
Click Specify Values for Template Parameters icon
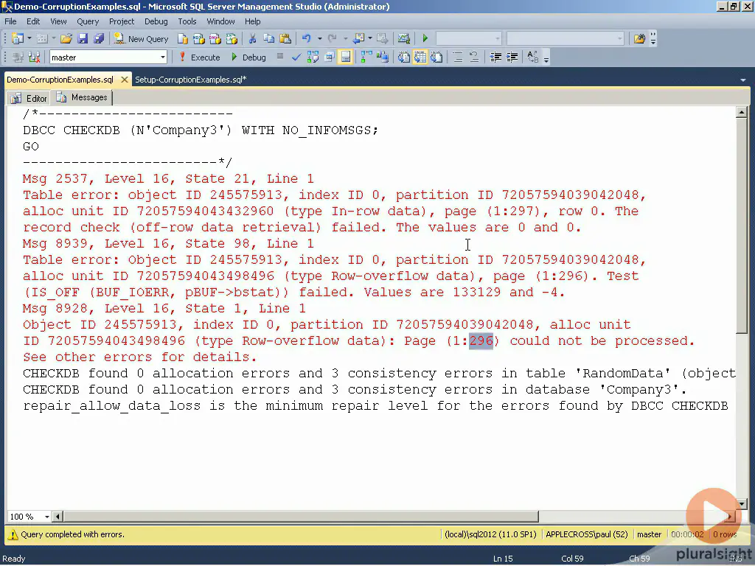pos(532,57)
